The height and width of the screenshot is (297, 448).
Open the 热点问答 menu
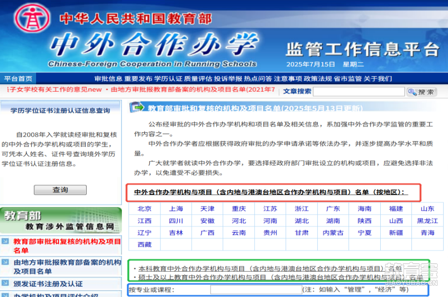coord(258,79)
